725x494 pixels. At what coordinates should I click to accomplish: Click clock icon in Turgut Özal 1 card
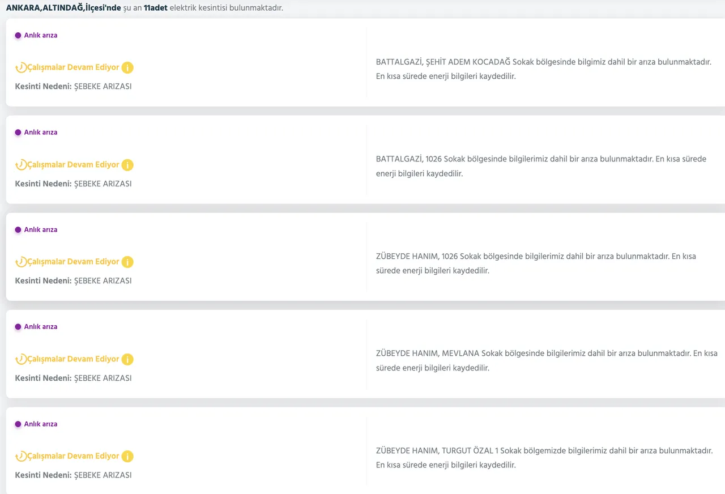pyautogui.click(x=21, y=457)
